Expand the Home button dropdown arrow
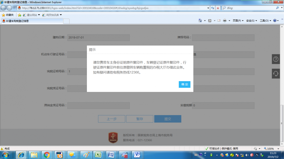Image resolution: width=284 pixels, height=159 pixels. tap(205, 21)
